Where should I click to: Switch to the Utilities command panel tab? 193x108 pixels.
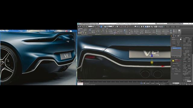click(180, 36)
